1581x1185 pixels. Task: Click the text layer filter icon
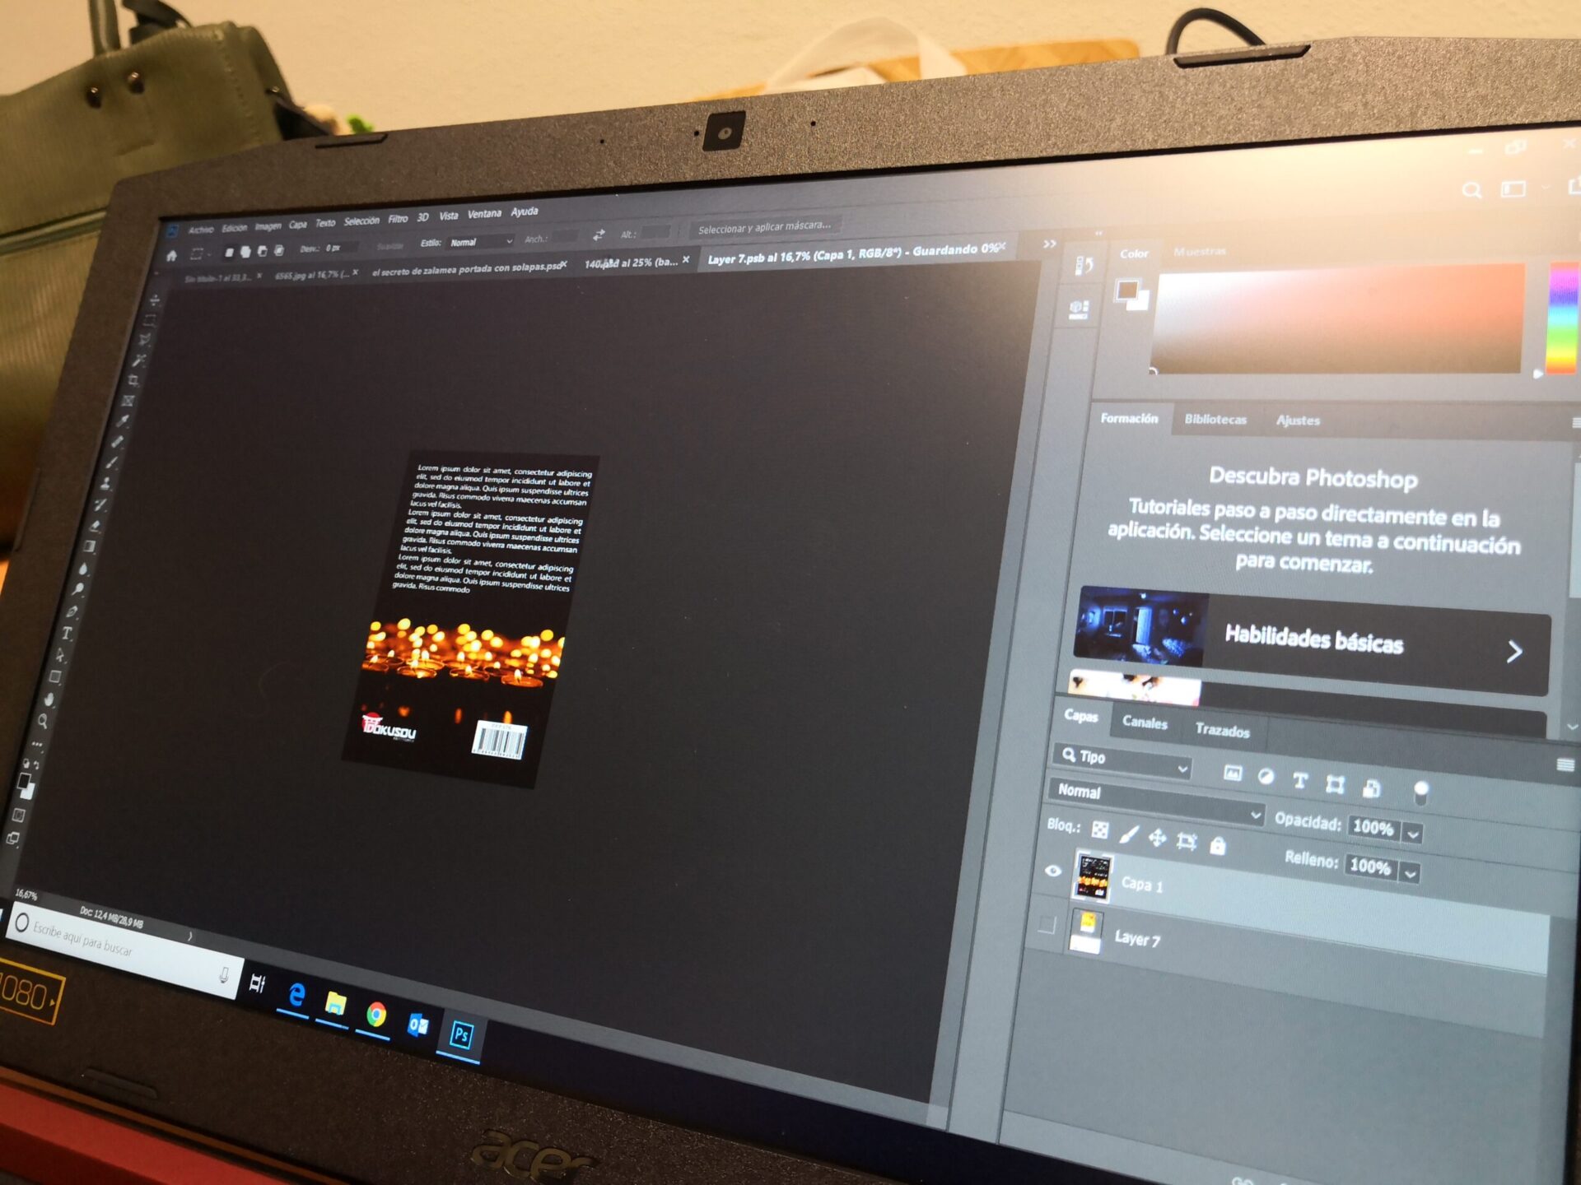point(1300,781)
